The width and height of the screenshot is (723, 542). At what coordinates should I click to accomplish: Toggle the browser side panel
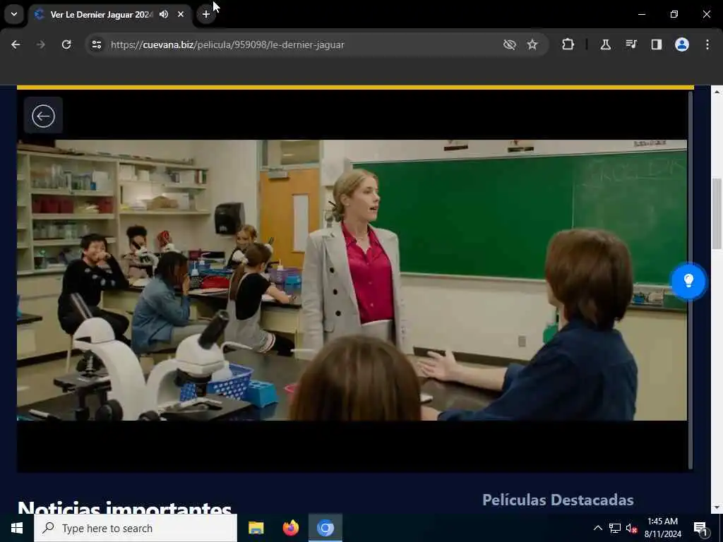[x=656, y=44]
